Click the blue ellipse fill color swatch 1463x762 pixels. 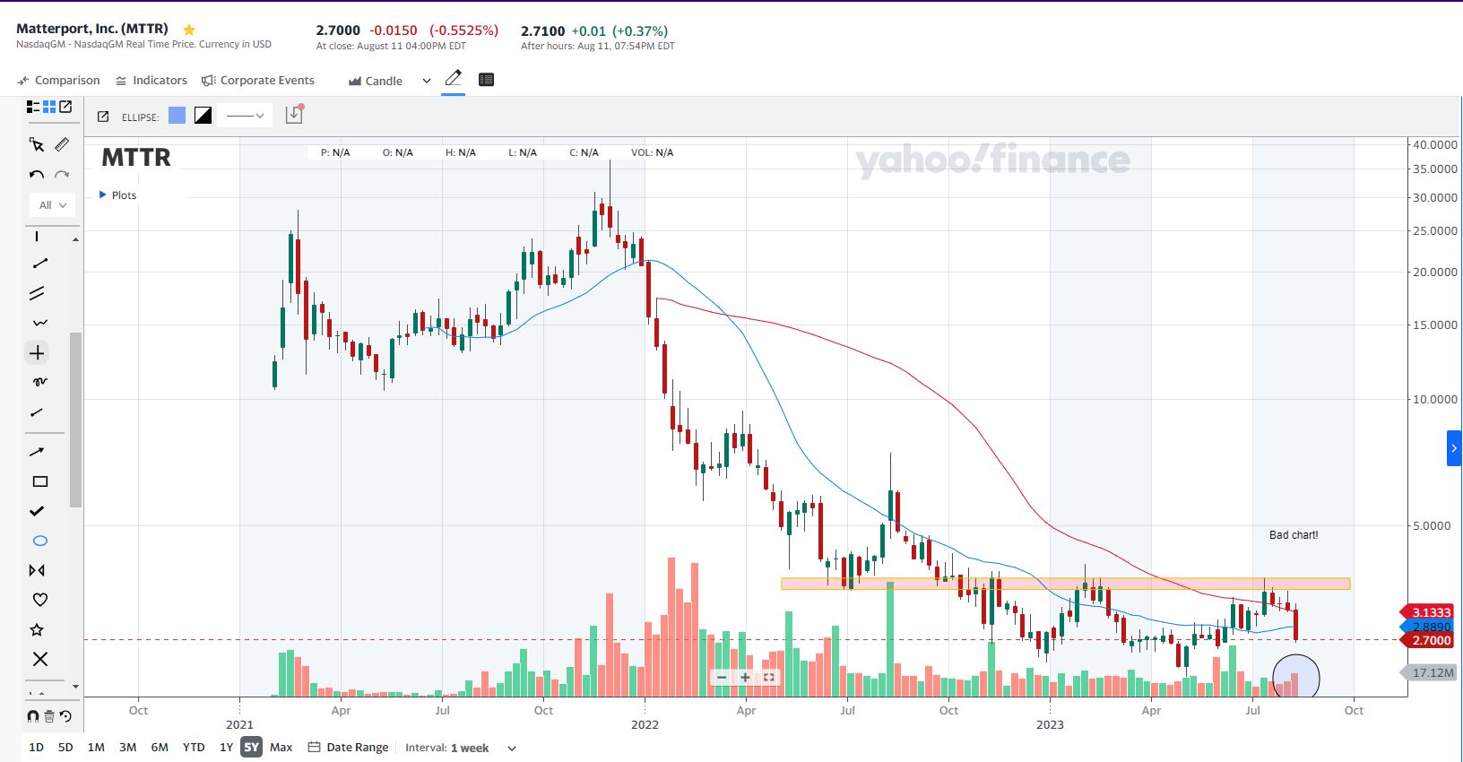[177, 116]
